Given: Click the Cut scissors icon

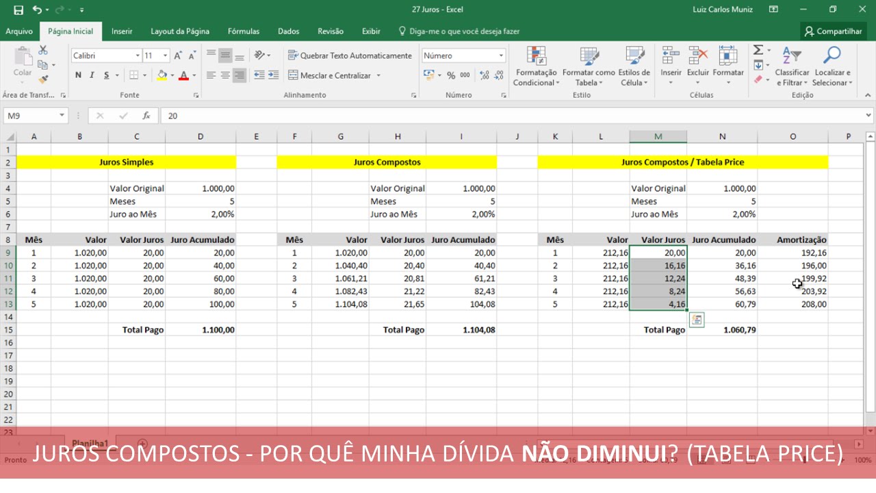Looking at the screenshot, I should coord(43,51).
